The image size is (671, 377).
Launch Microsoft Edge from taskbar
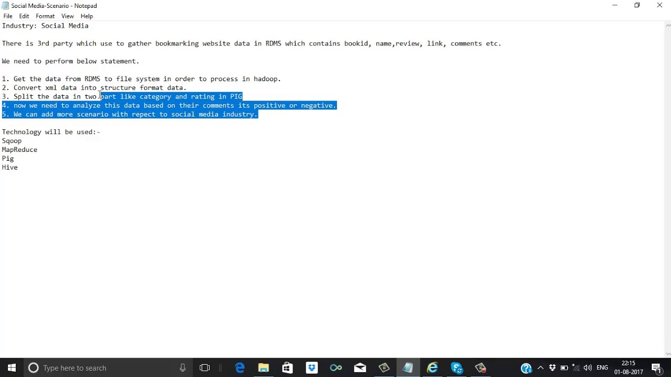(240, 368)
